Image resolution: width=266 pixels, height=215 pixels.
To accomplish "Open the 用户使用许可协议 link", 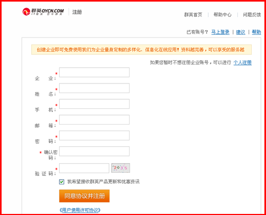I will 80,210.
